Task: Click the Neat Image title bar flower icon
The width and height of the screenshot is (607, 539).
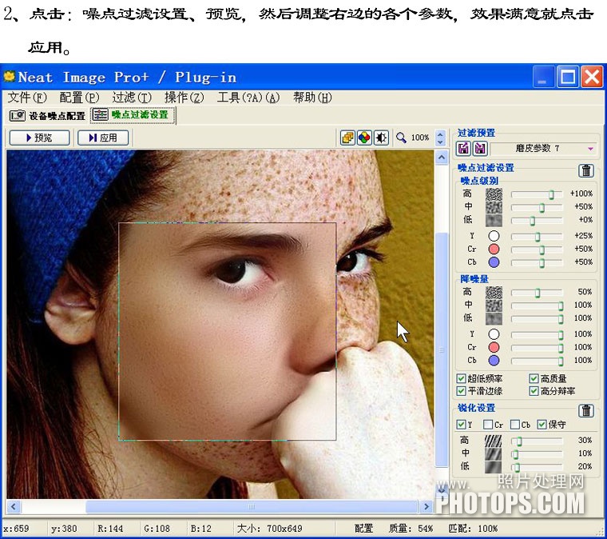Action: tap(10, 76)
